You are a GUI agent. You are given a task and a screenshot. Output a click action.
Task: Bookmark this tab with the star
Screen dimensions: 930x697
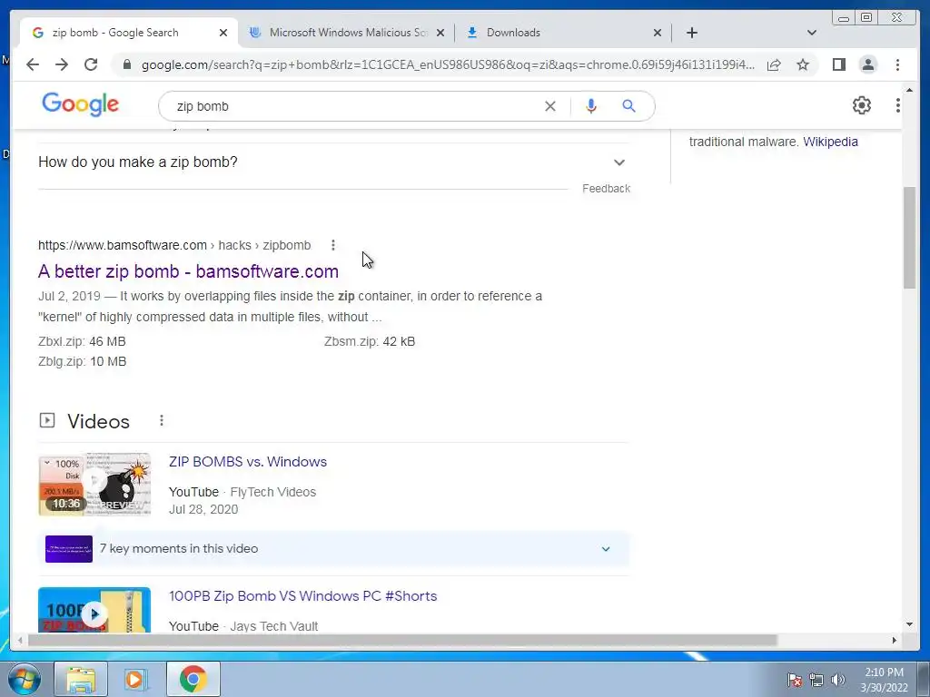coord(803,64)
